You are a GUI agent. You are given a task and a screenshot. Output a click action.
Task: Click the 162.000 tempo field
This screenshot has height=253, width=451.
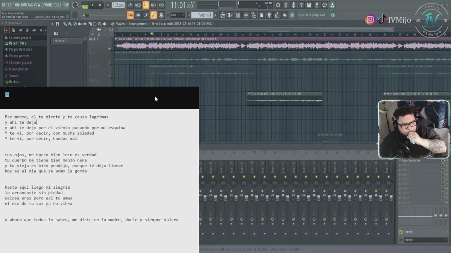[x=118, y=5]
